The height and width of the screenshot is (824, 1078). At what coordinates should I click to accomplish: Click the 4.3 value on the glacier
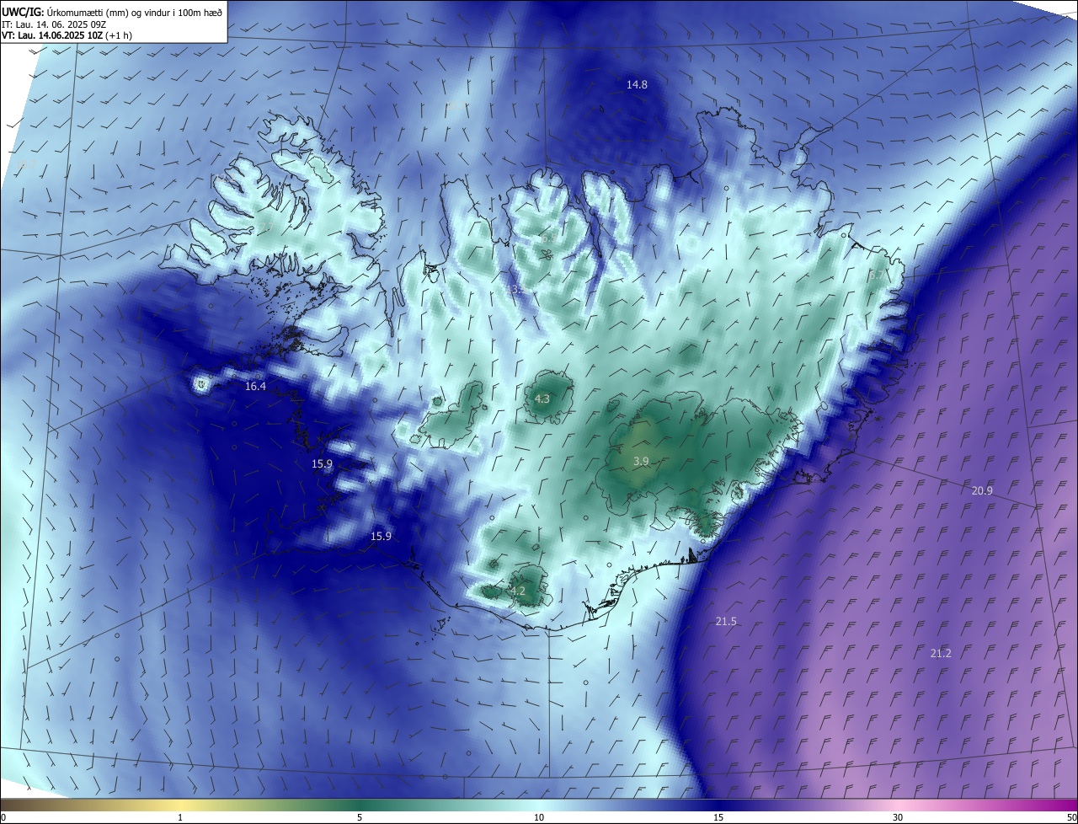click(x=542, y=399)
